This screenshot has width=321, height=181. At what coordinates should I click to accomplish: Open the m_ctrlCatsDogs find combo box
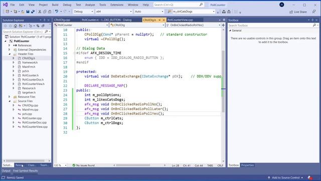tap(194, 12)
